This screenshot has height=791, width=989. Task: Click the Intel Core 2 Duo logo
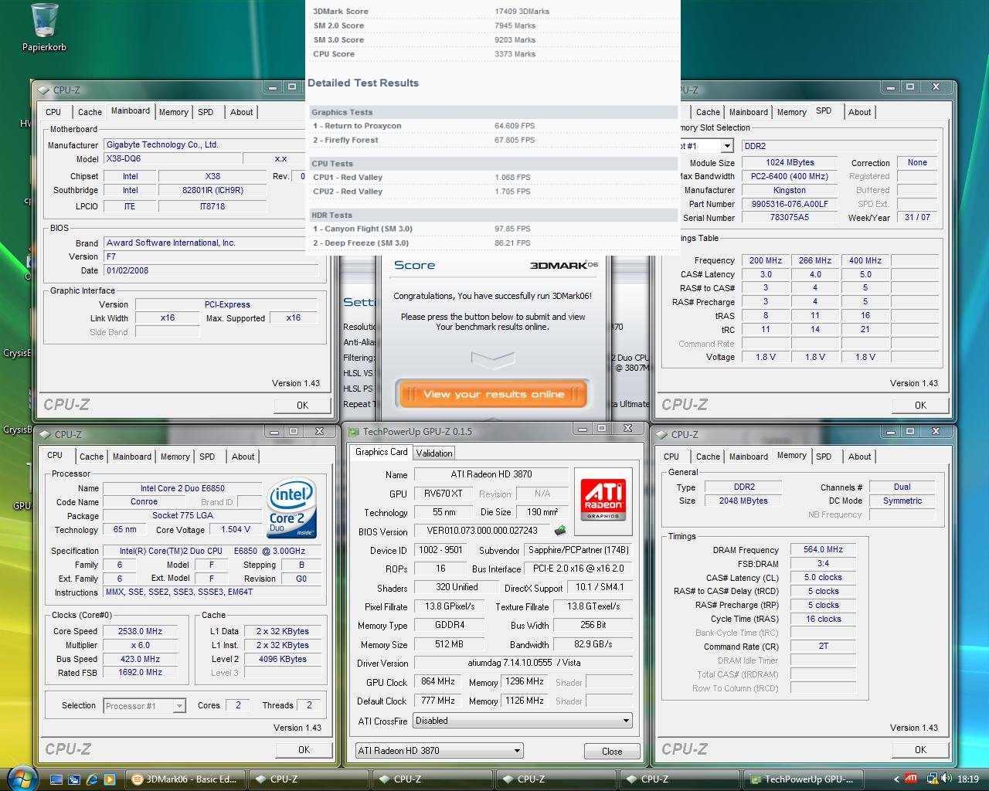tap(291, 509)
